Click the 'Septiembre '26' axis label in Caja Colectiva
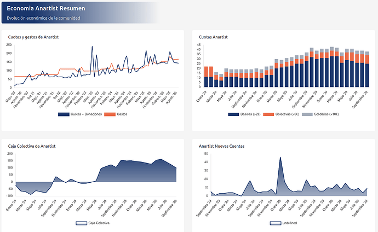The width and height of the screenshot is (378, 232). pos(169,208)
